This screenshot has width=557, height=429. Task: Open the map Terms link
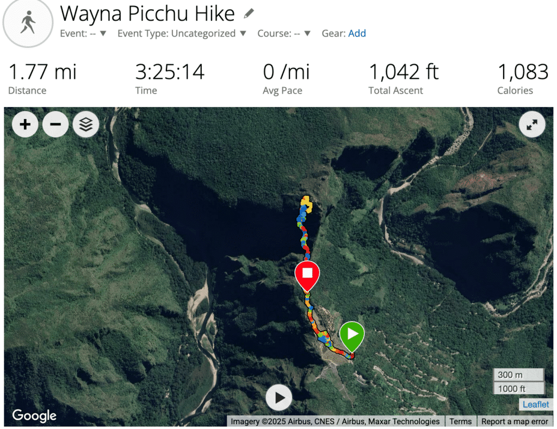tap(460, 421)
